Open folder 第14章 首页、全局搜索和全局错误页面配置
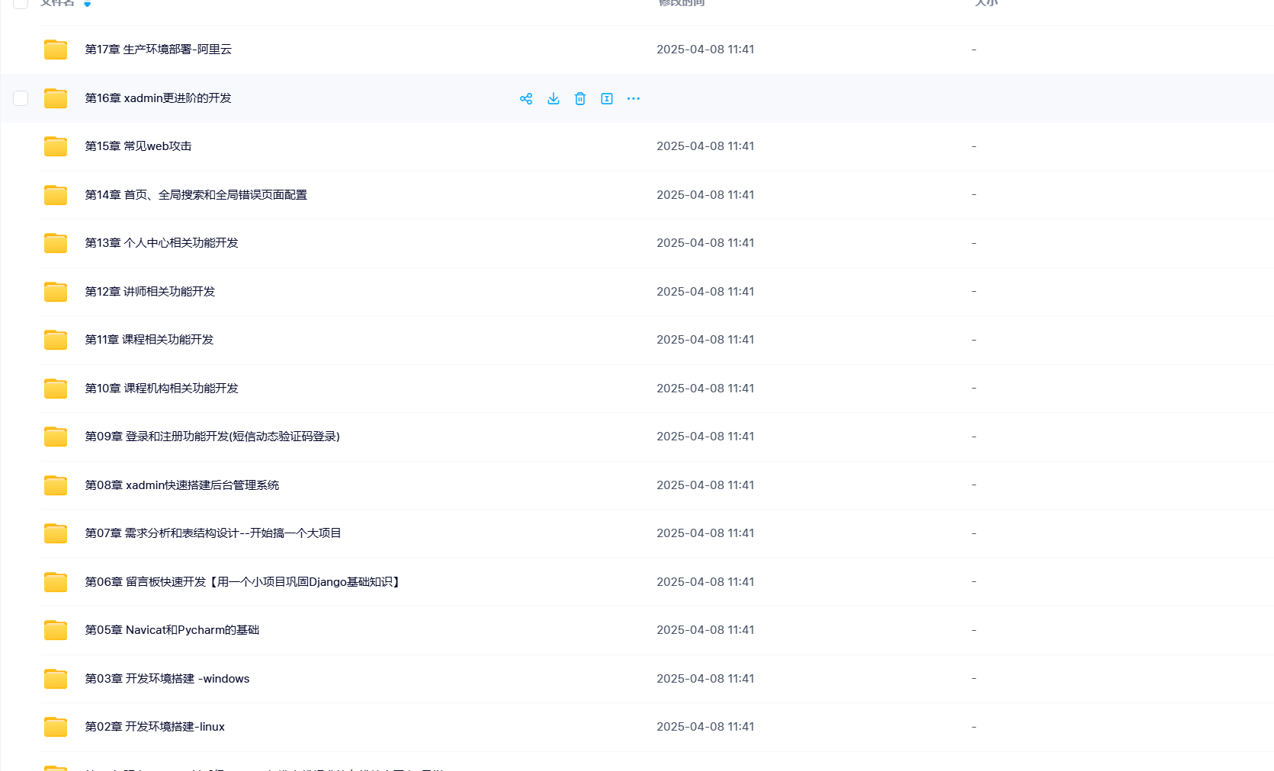The width and height of the screenshot is (1274, 771). [x=196, y=195]
